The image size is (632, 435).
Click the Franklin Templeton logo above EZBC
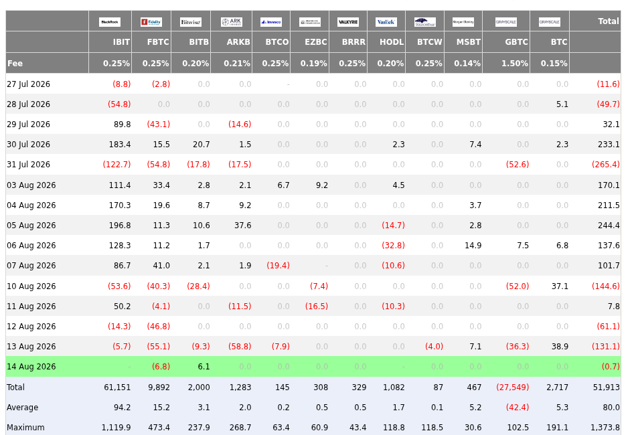[310, 21]
